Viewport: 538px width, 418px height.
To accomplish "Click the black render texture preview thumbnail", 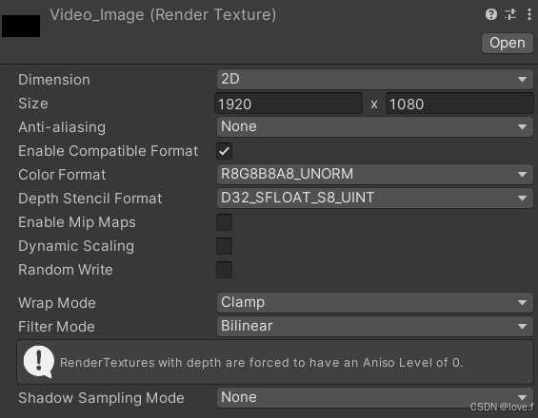I will [21, 26].
